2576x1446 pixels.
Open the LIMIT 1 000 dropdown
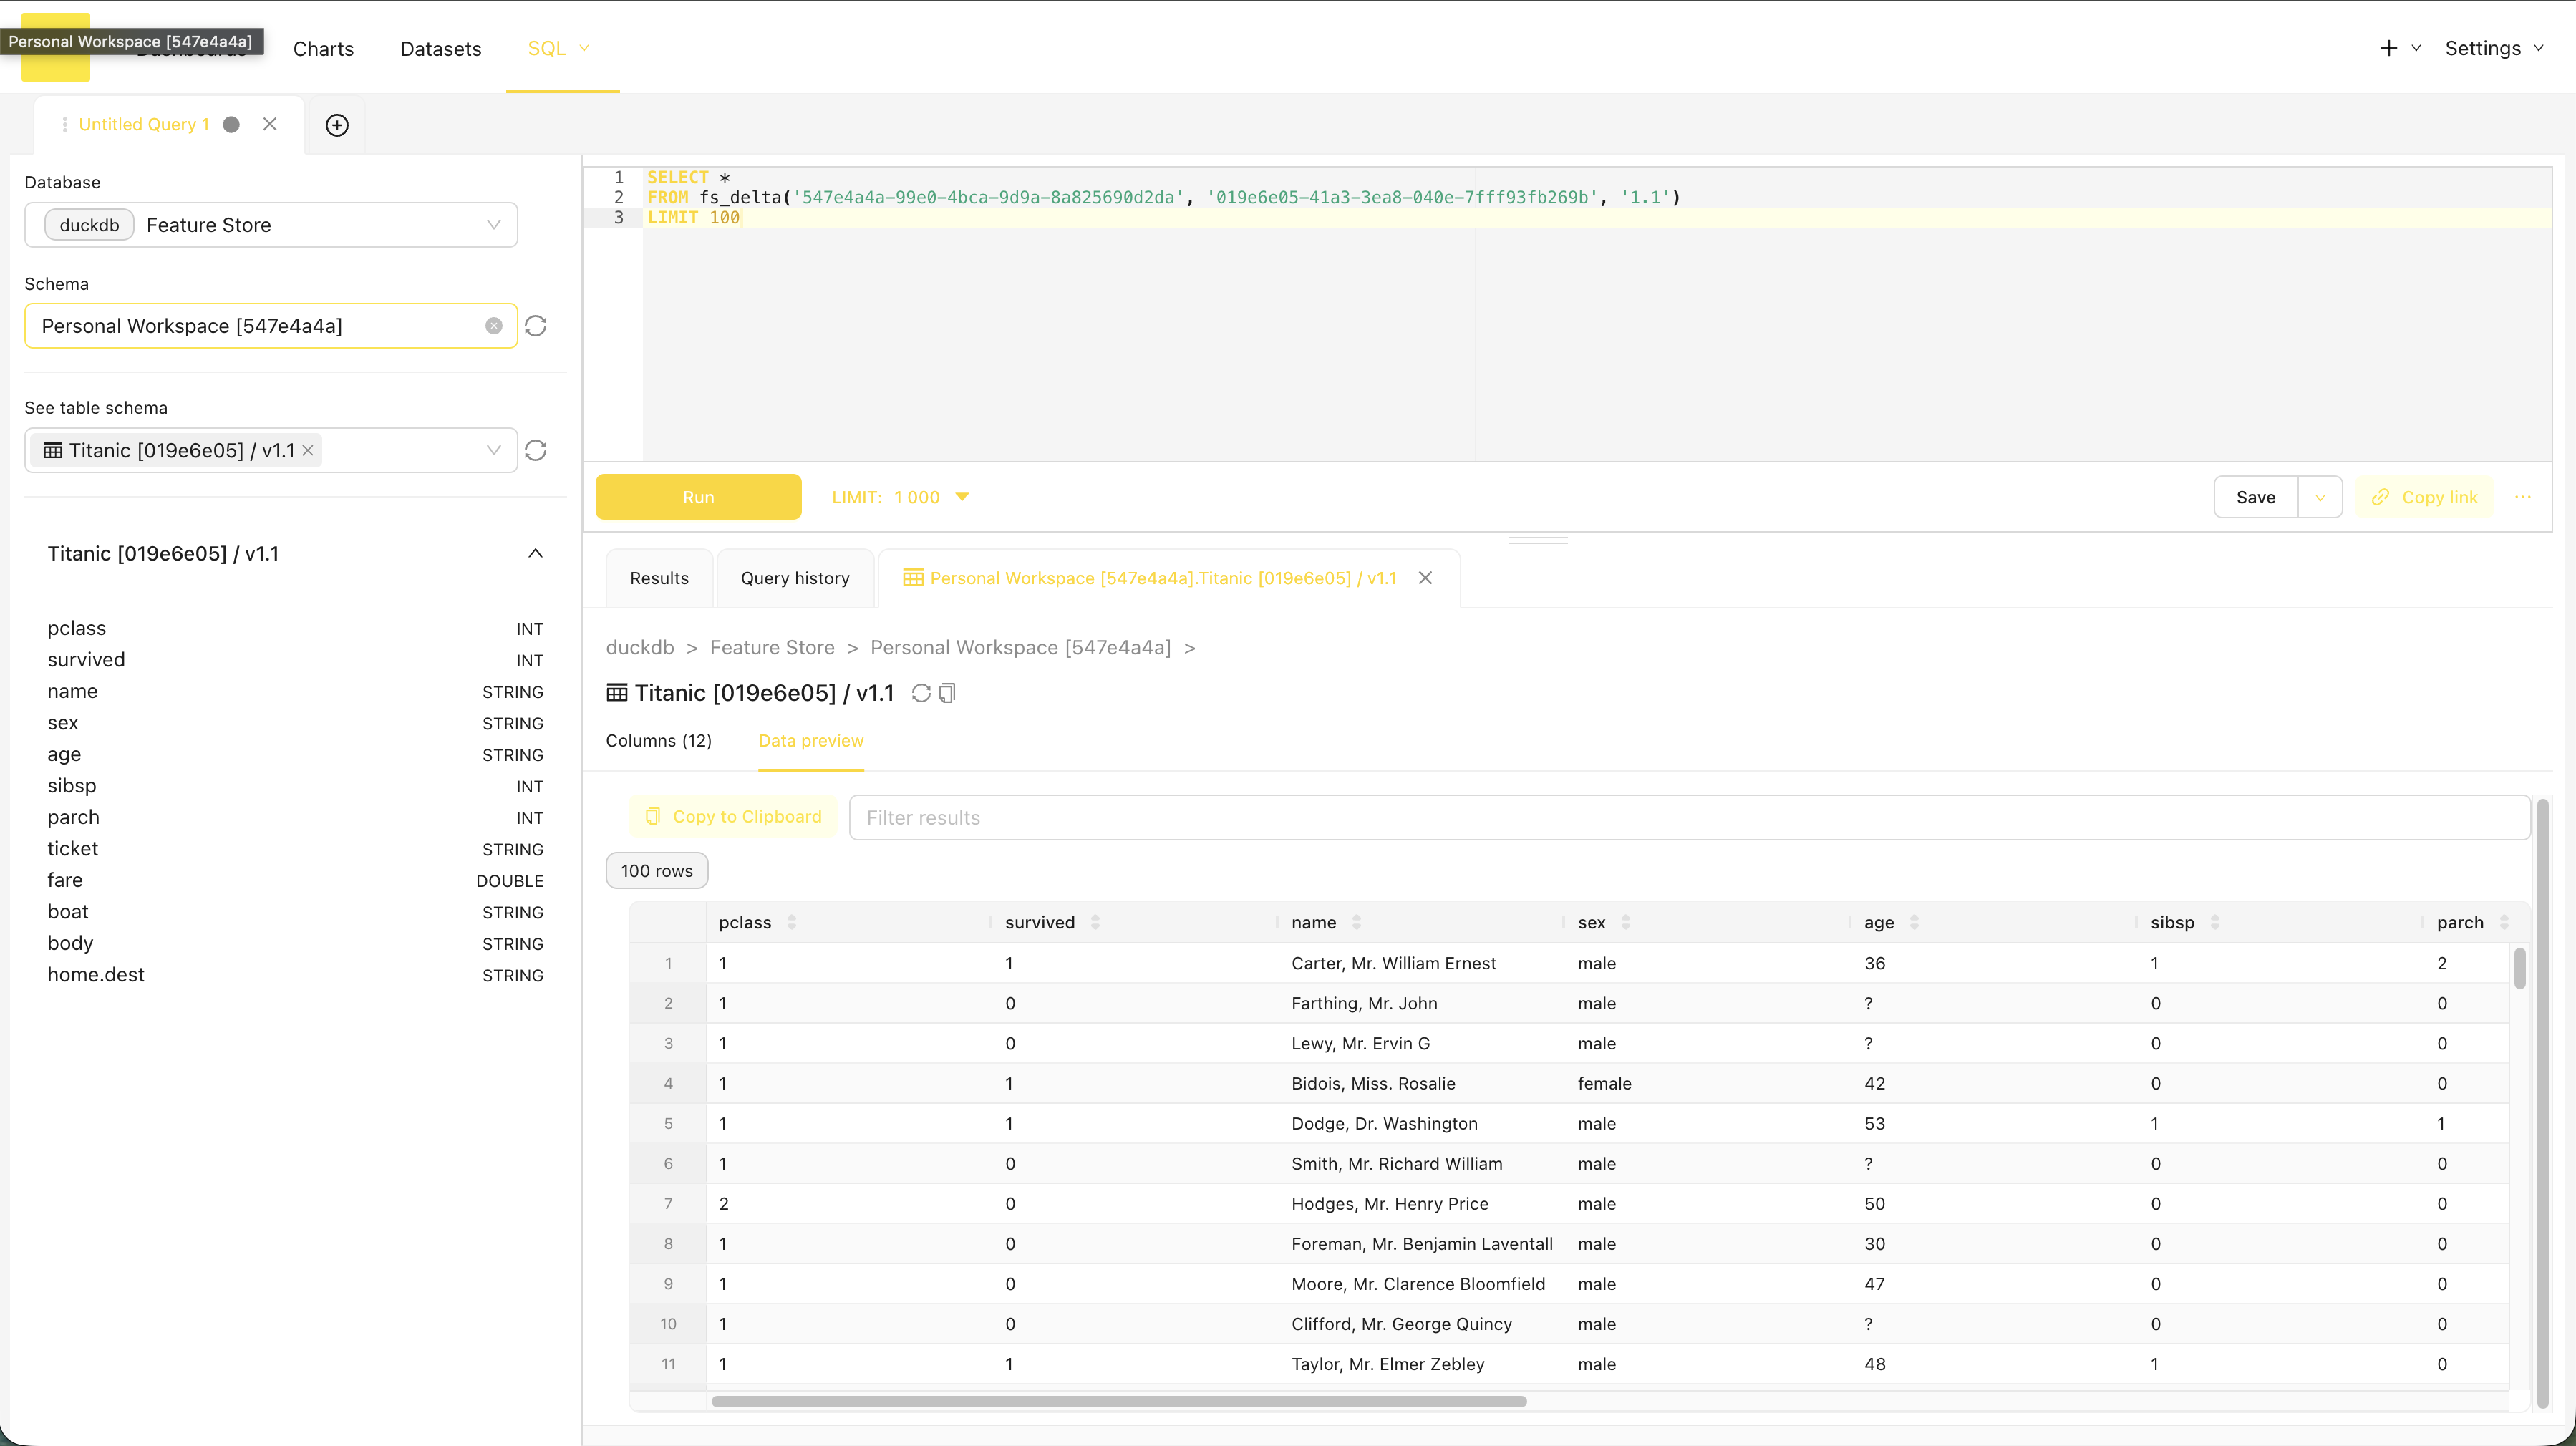tap(900, 497)
